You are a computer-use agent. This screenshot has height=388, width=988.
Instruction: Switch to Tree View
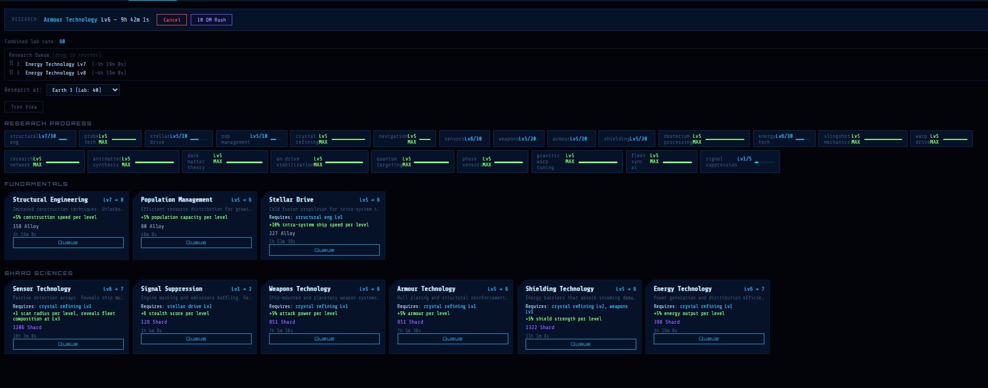(x=24, y=107)
